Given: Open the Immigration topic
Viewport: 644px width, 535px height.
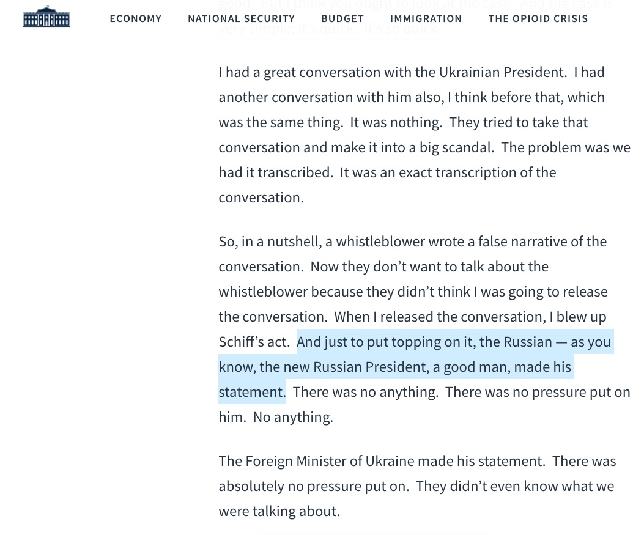Looking at the screenshot, I should pos(426,18).
